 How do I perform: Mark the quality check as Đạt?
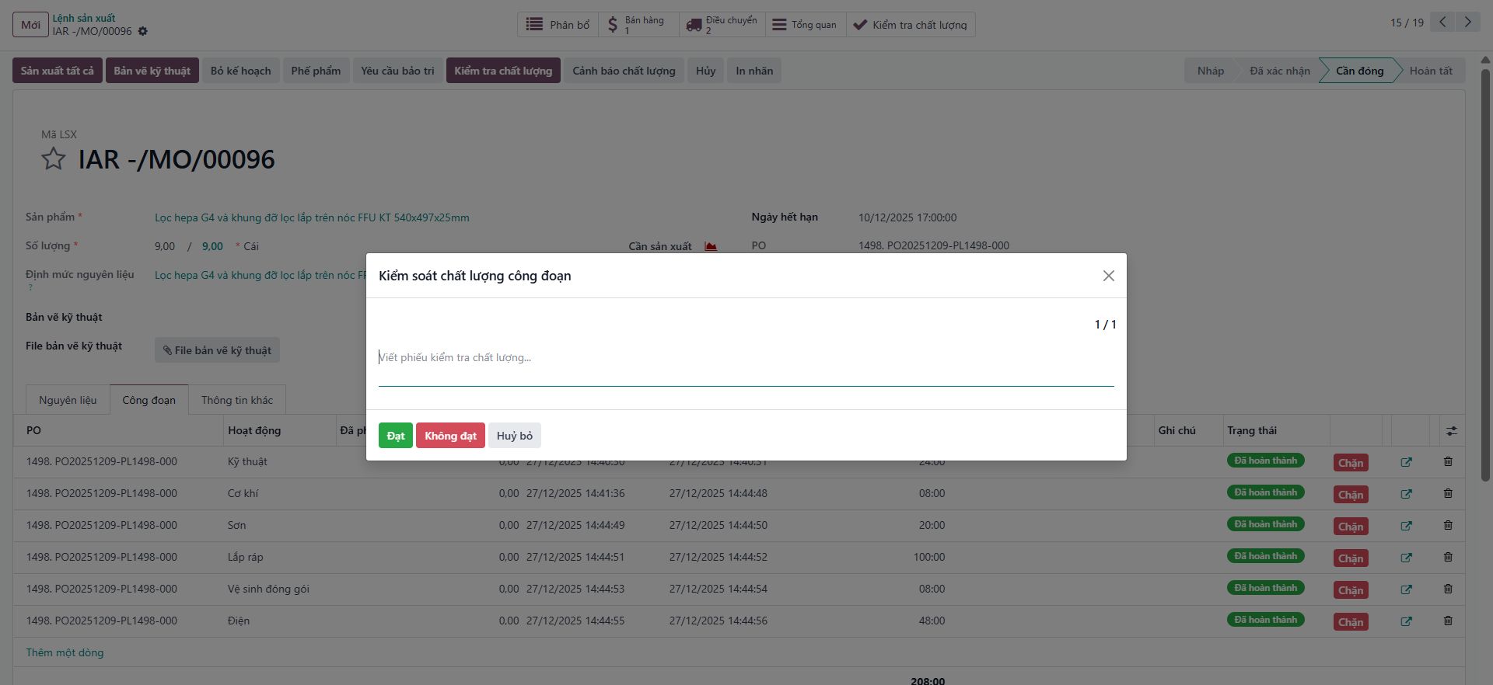(396, 436)
